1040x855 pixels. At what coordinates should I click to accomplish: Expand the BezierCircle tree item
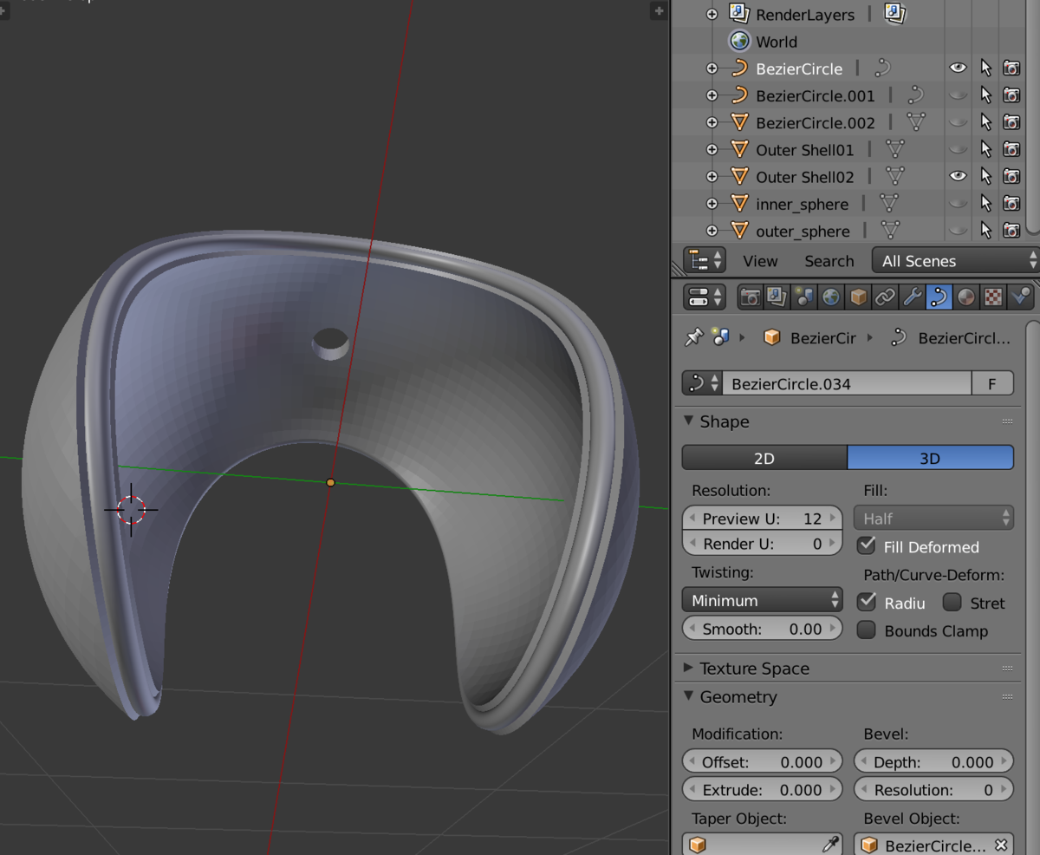712,69
